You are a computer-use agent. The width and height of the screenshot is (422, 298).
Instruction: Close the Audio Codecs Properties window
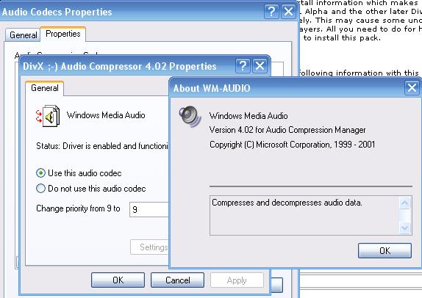[288, 12]
